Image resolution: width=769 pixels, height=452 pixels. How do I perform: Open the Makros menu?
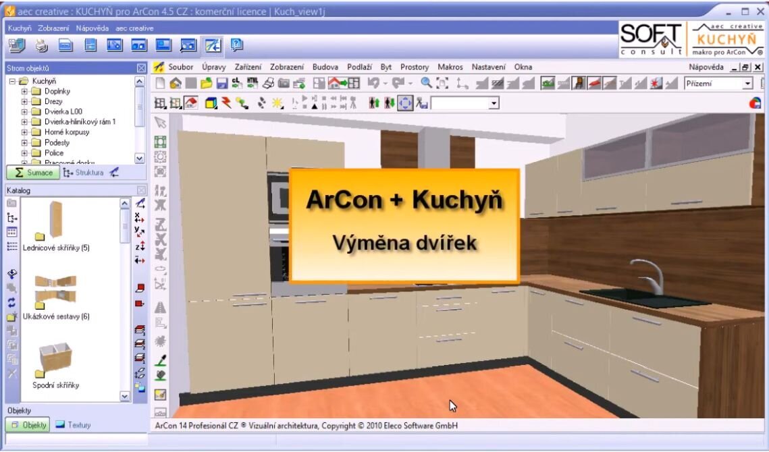tap(450, 67)
